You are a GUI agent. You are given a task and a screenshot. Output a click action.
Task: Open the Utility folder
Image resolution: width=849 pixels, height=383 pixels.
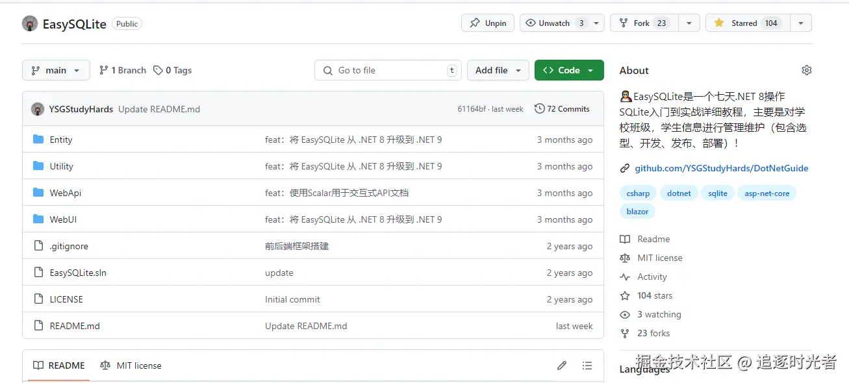[62, 166]
